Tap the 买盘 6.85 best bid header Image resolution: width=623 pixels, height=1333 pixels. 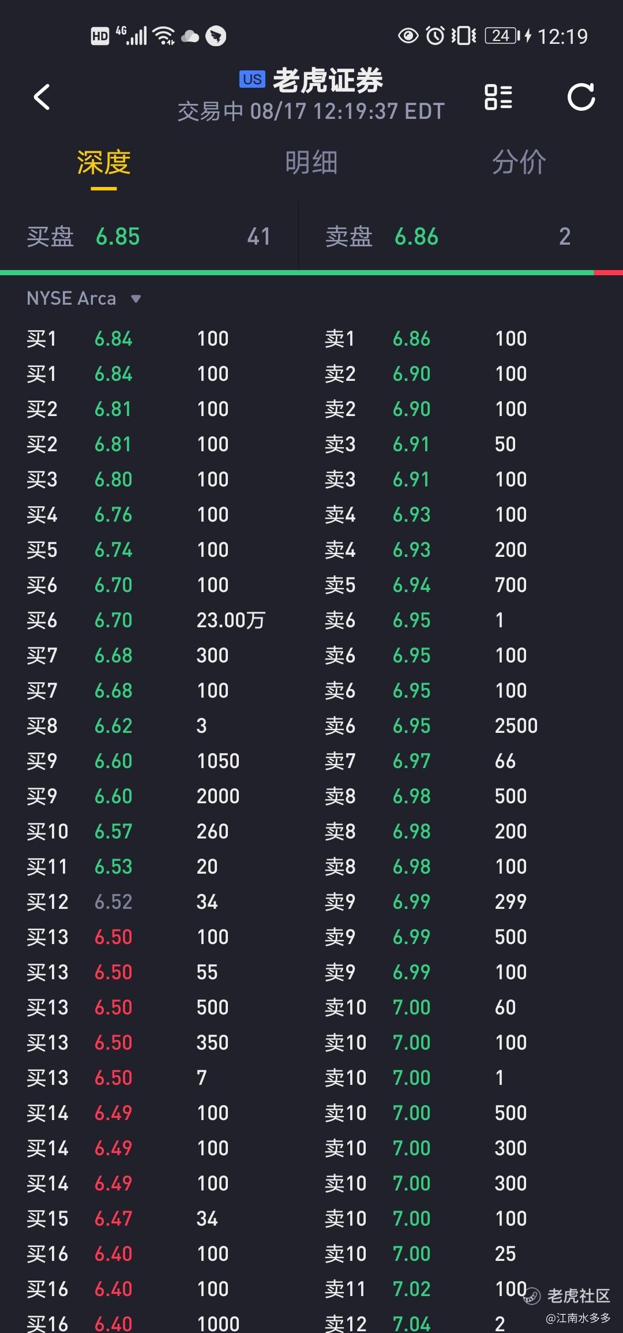[x=148, y=237]
